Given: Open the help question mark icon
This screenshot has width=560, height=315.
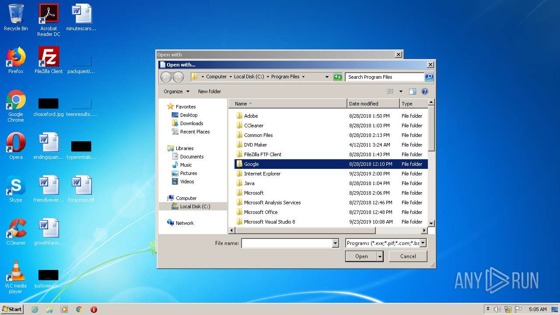Looking at the screenshot, I should coord(424,91).
